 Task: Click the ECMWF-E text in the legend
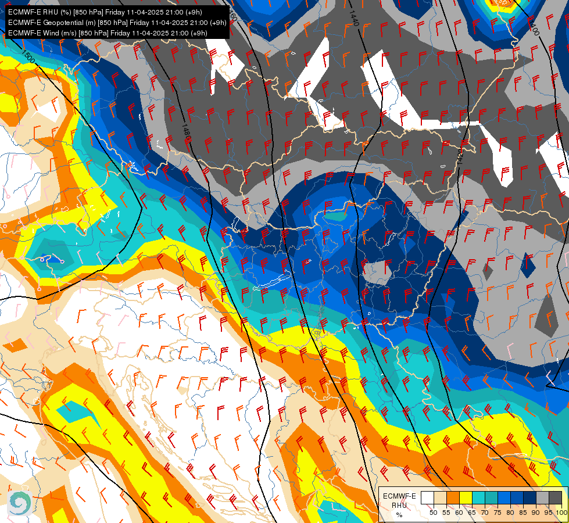click(399, 496)
